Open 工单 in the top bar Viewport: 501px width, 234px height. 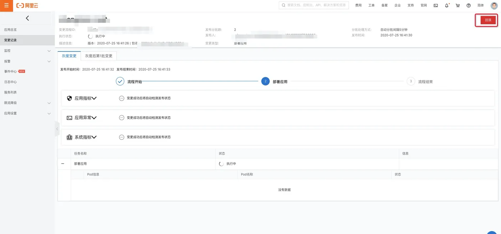coord(371,5)
